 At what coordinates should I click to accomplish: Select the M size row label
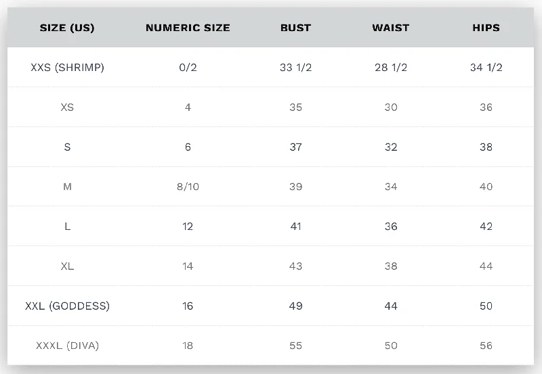[67, 187]
